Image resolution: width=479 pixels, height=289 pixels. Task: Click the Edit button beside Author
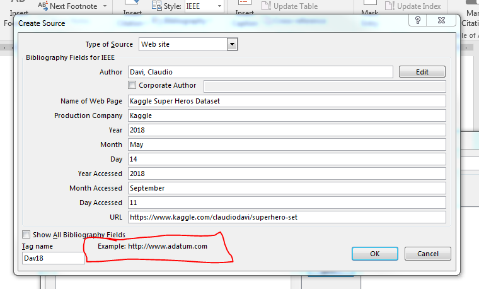point(422,72)
